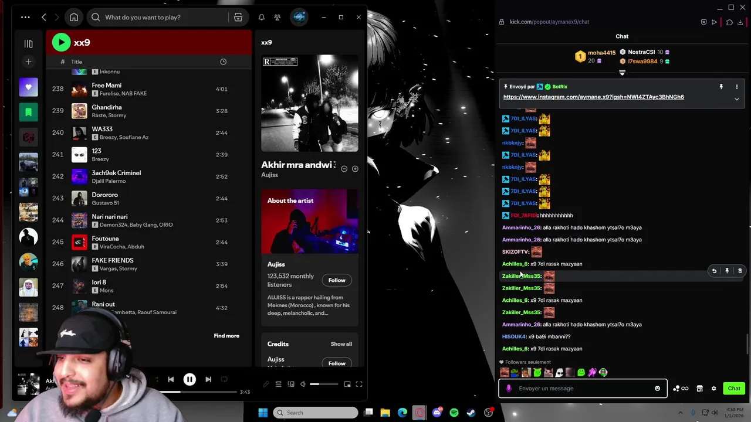
Task: Adjust Spotify volume slider
Action: 324,384
